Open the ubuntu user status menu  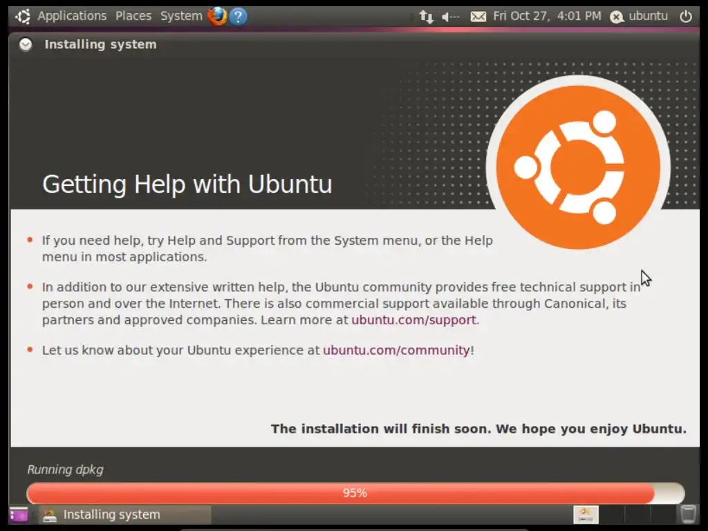[x=639, y=17]
